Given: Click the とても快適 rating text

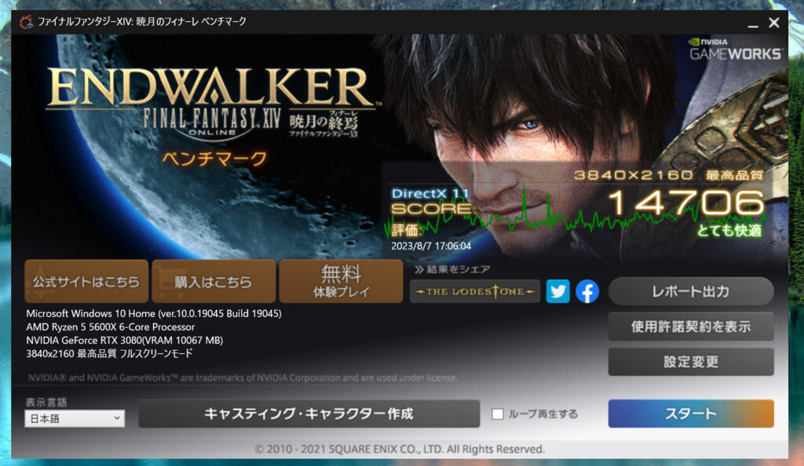Looking at the screenshot, I should pyautogui.click(x=729, y=231).
